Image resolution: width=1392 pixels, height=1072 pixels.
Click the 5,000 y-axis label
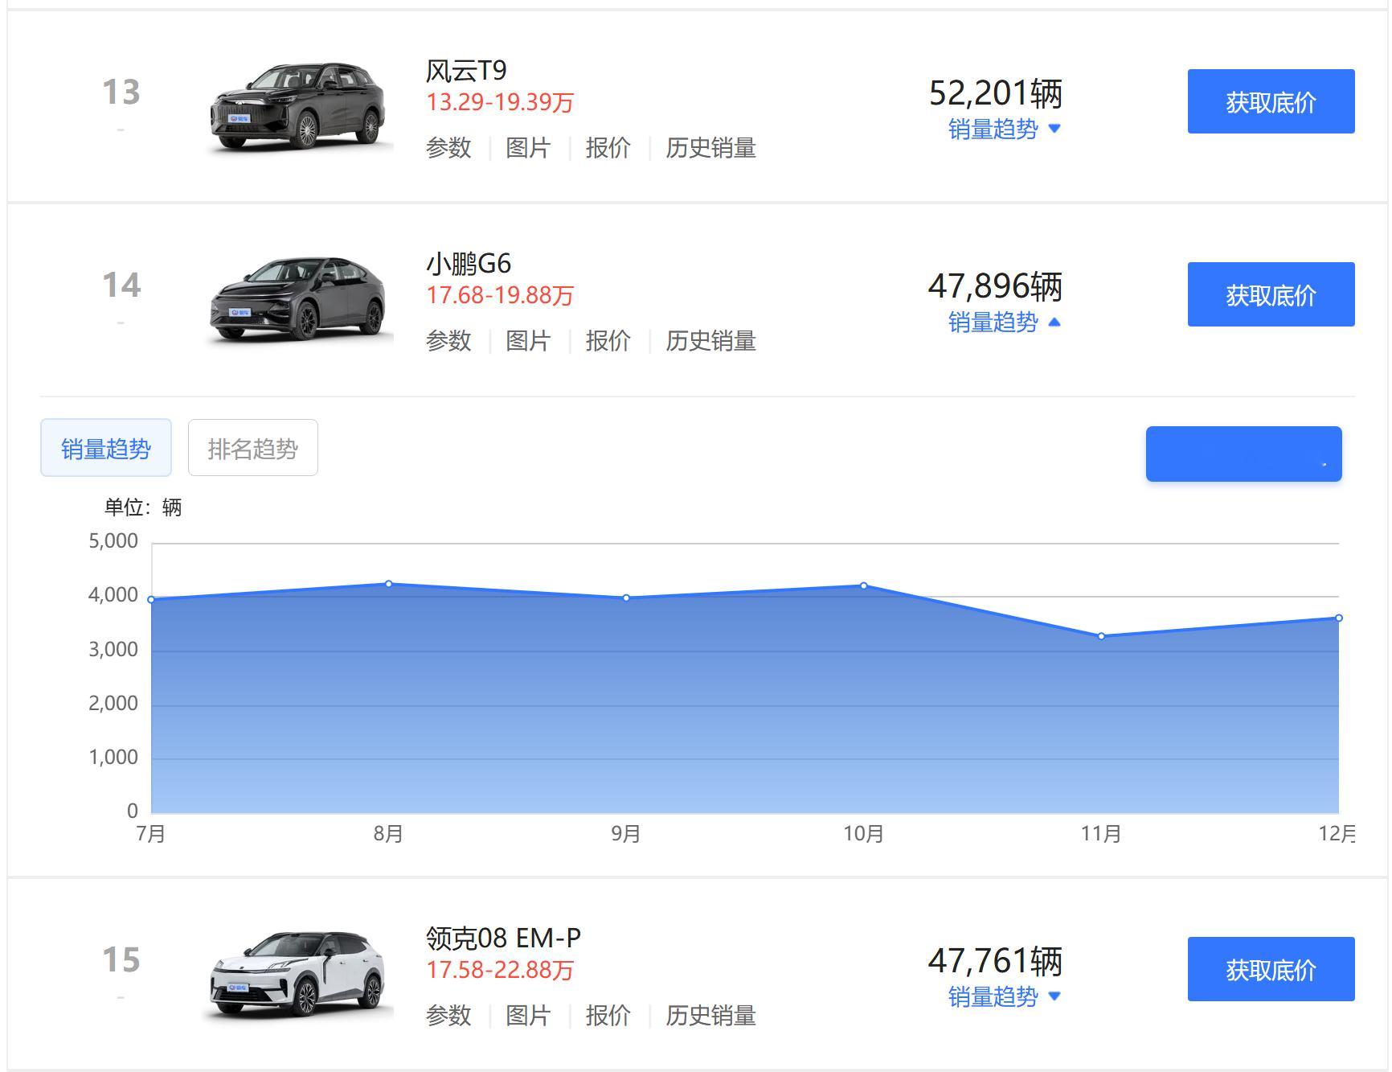113,541
